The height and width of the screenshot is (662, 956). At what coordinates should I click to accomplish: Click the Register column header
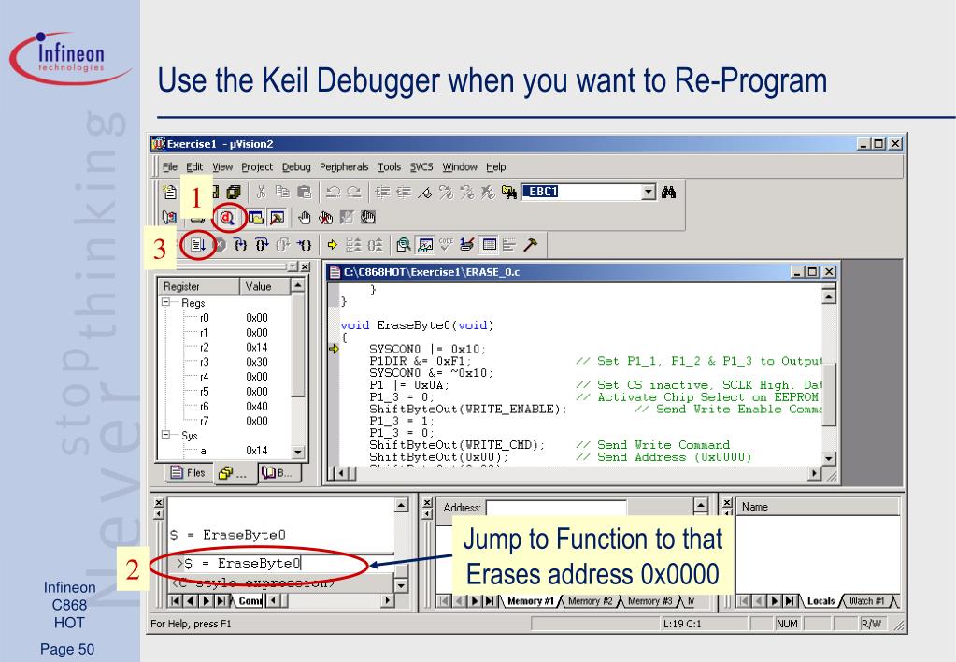point(199,286)
